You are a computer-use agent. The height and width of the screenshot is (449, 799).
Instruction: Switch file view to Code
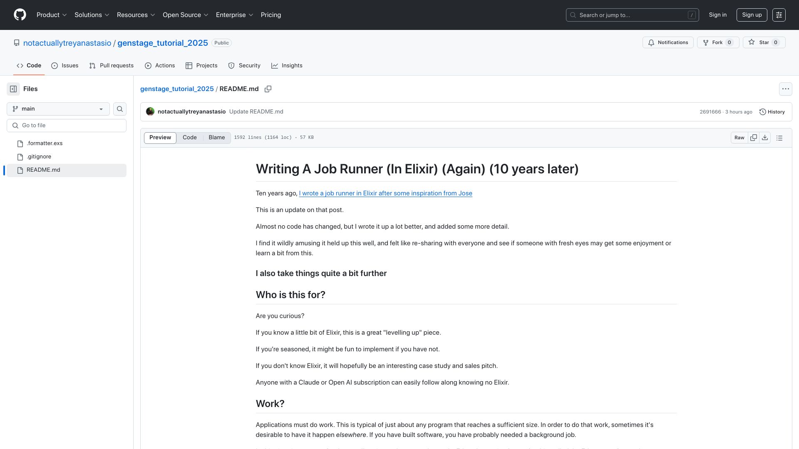click(x=189, y=138)
